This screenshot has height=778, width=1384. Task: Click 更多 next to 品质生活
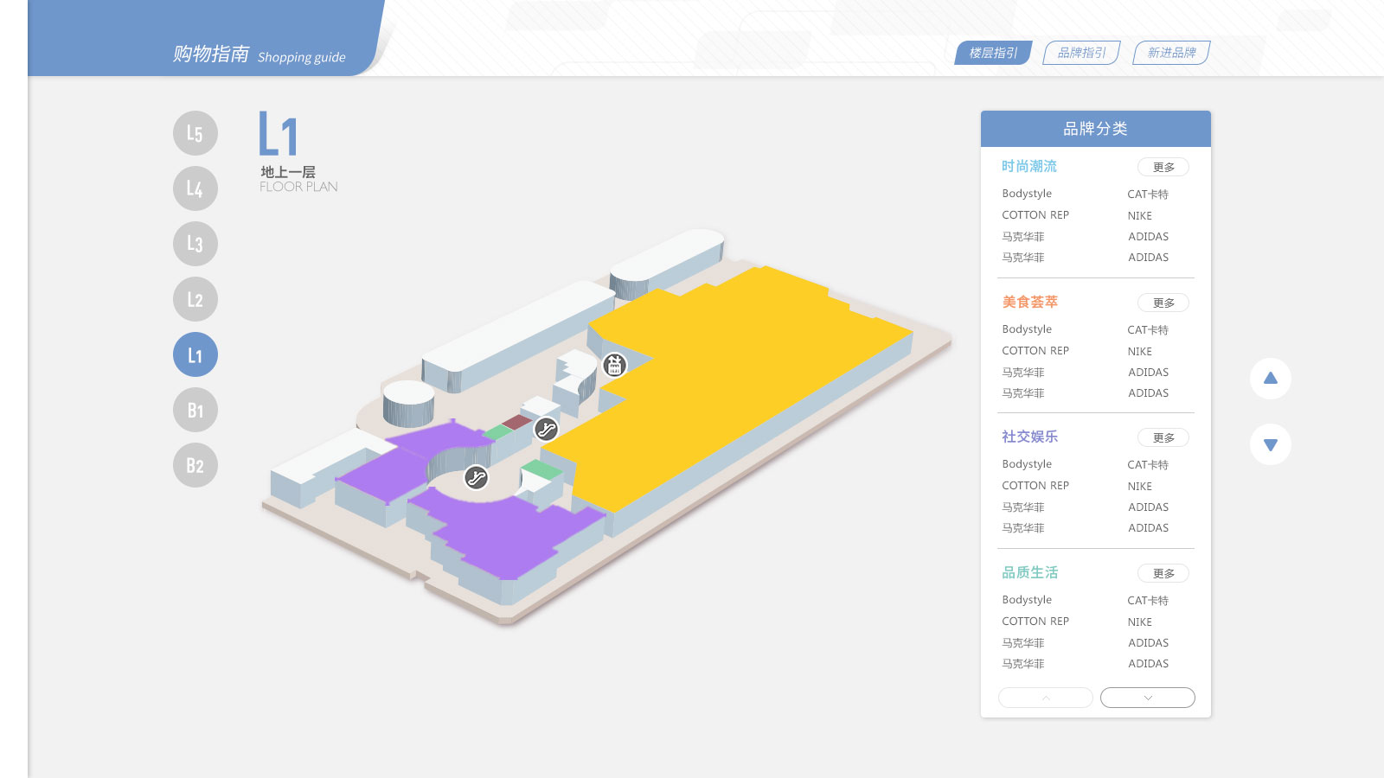[x=1163, y=573]
